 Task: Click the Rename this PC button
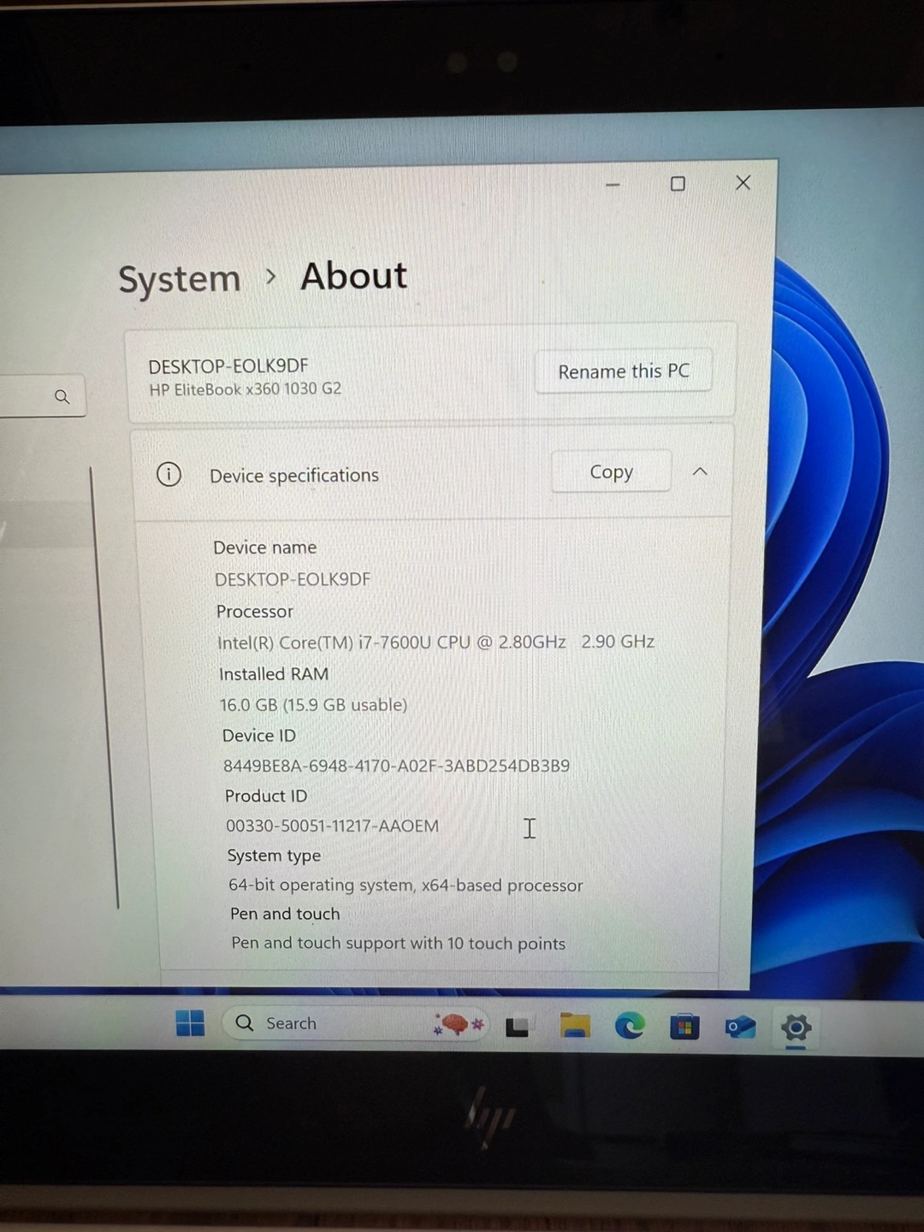point(624,371)
